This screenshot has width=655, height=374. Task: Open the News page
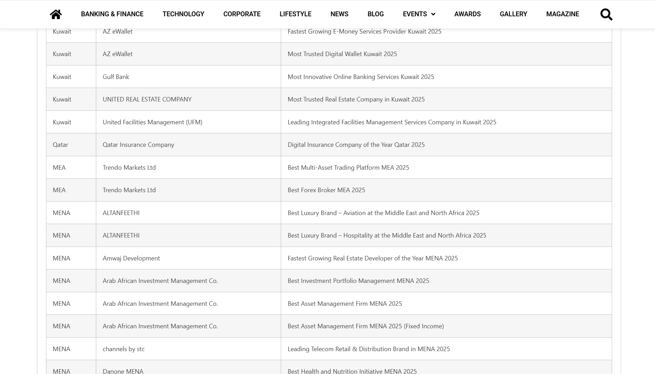(339, 14)
